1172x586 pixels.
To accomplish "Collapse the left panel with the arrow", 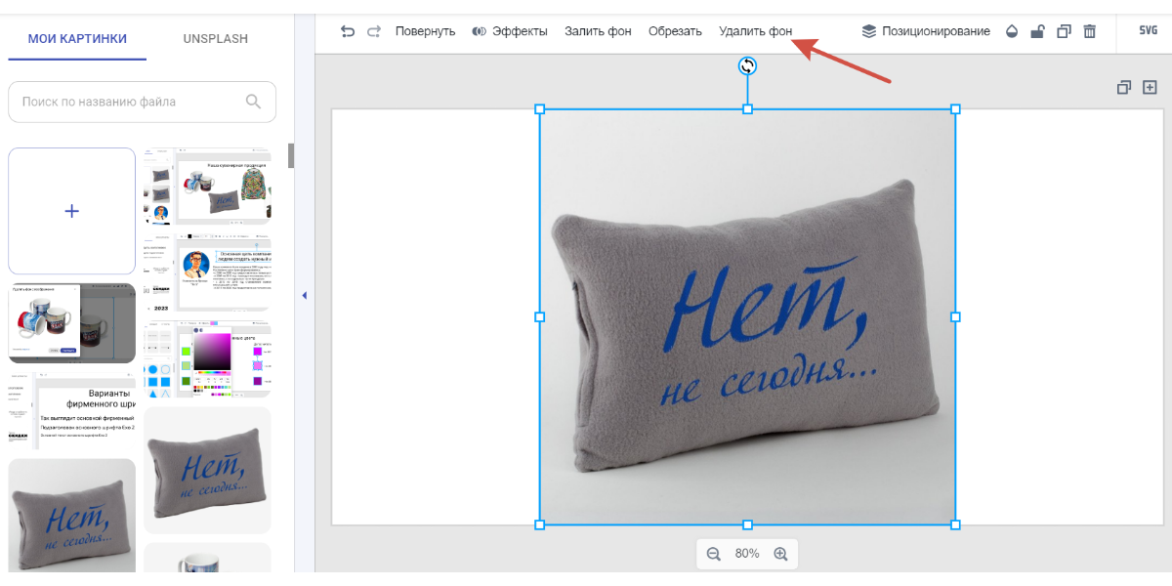I will (x=304, y=295).
